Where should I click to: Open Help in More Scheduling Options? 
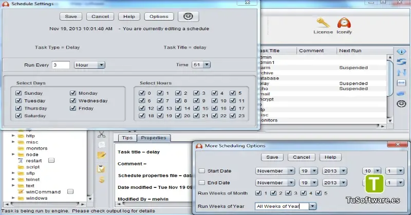330,157
